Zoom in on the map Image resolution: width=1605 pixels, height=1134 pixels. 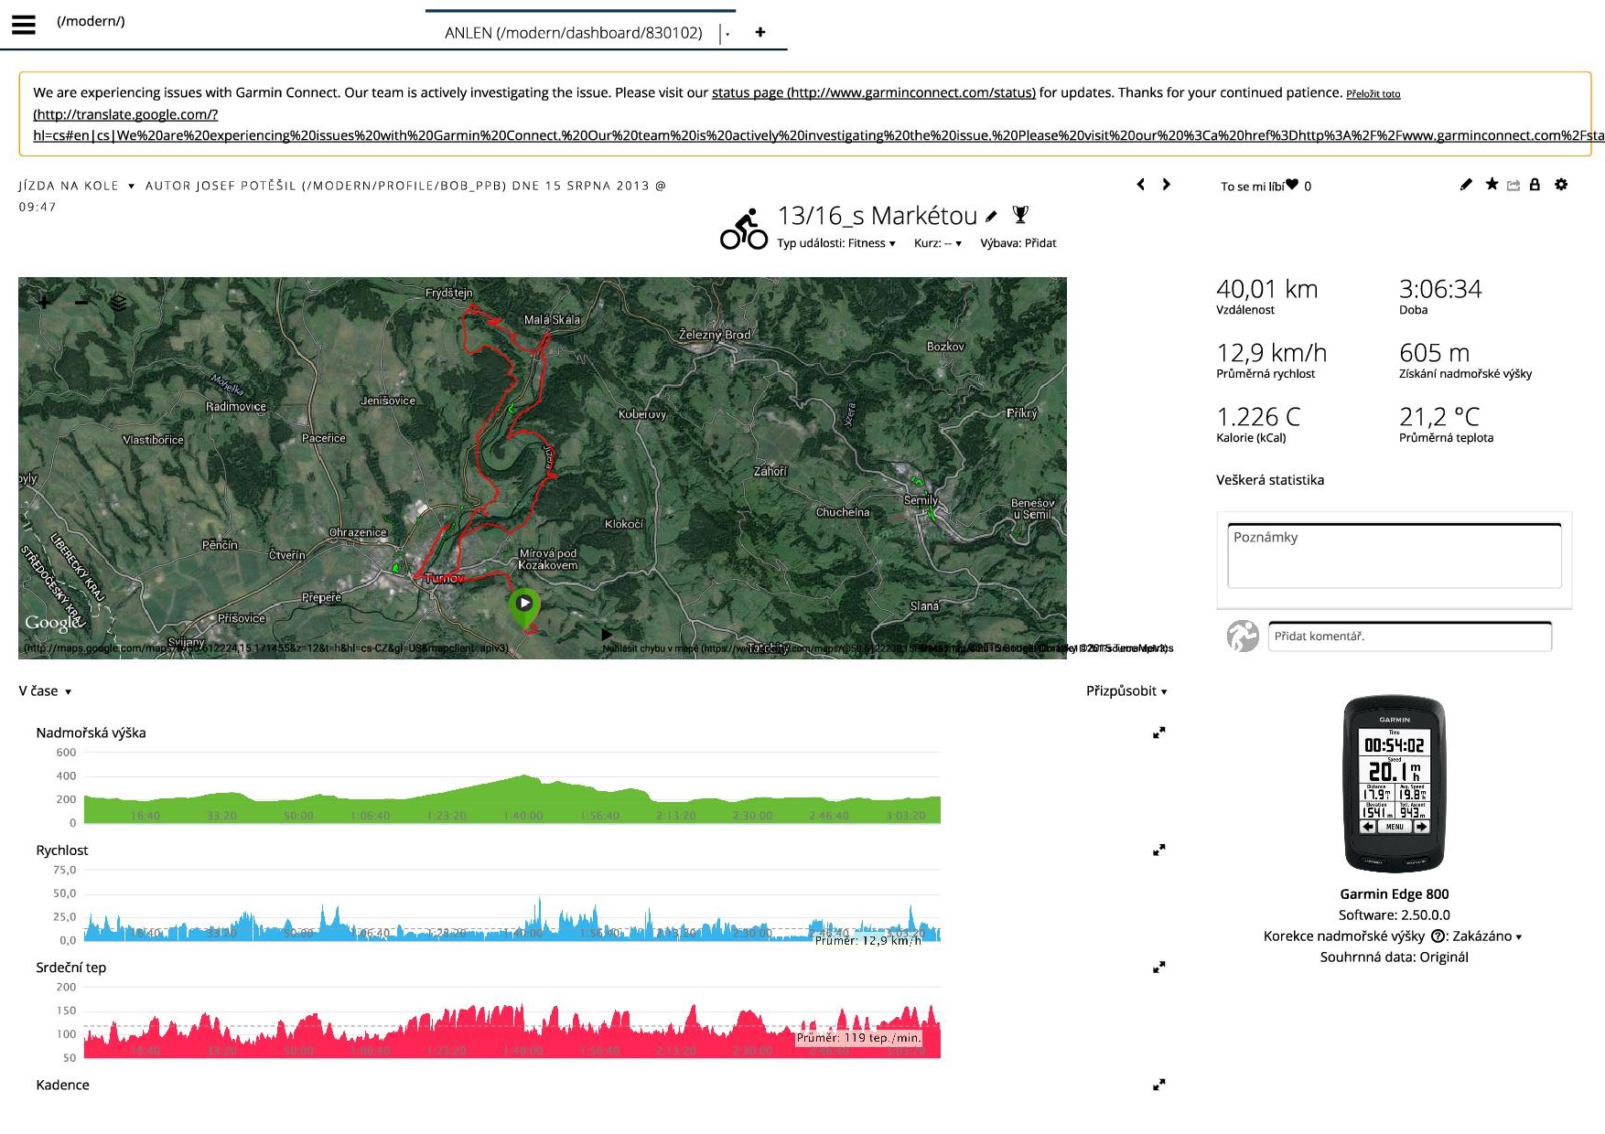pos(44,302)
